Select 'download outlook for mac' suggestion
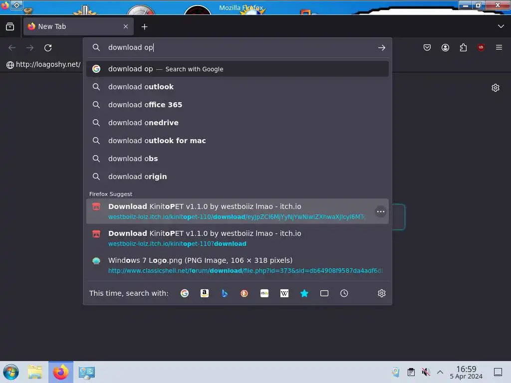 click(237, 140)
